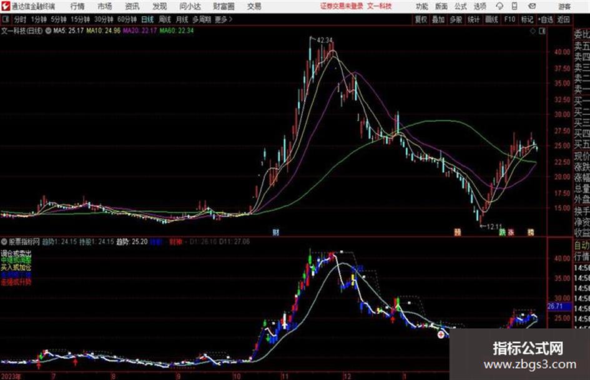590x380 pixels.
Task: Open the 行情 tab in right sidebar
Action: (582, 256)
